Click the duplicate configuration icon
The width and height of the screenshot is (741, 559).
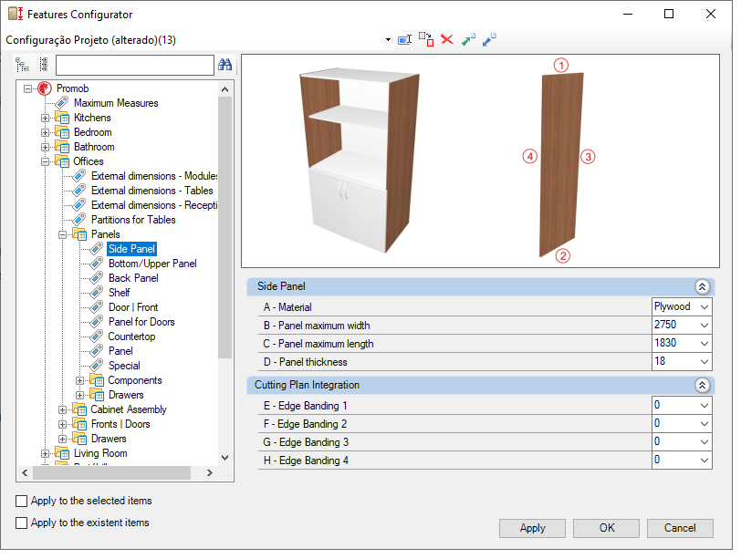(x=426, y=39)
